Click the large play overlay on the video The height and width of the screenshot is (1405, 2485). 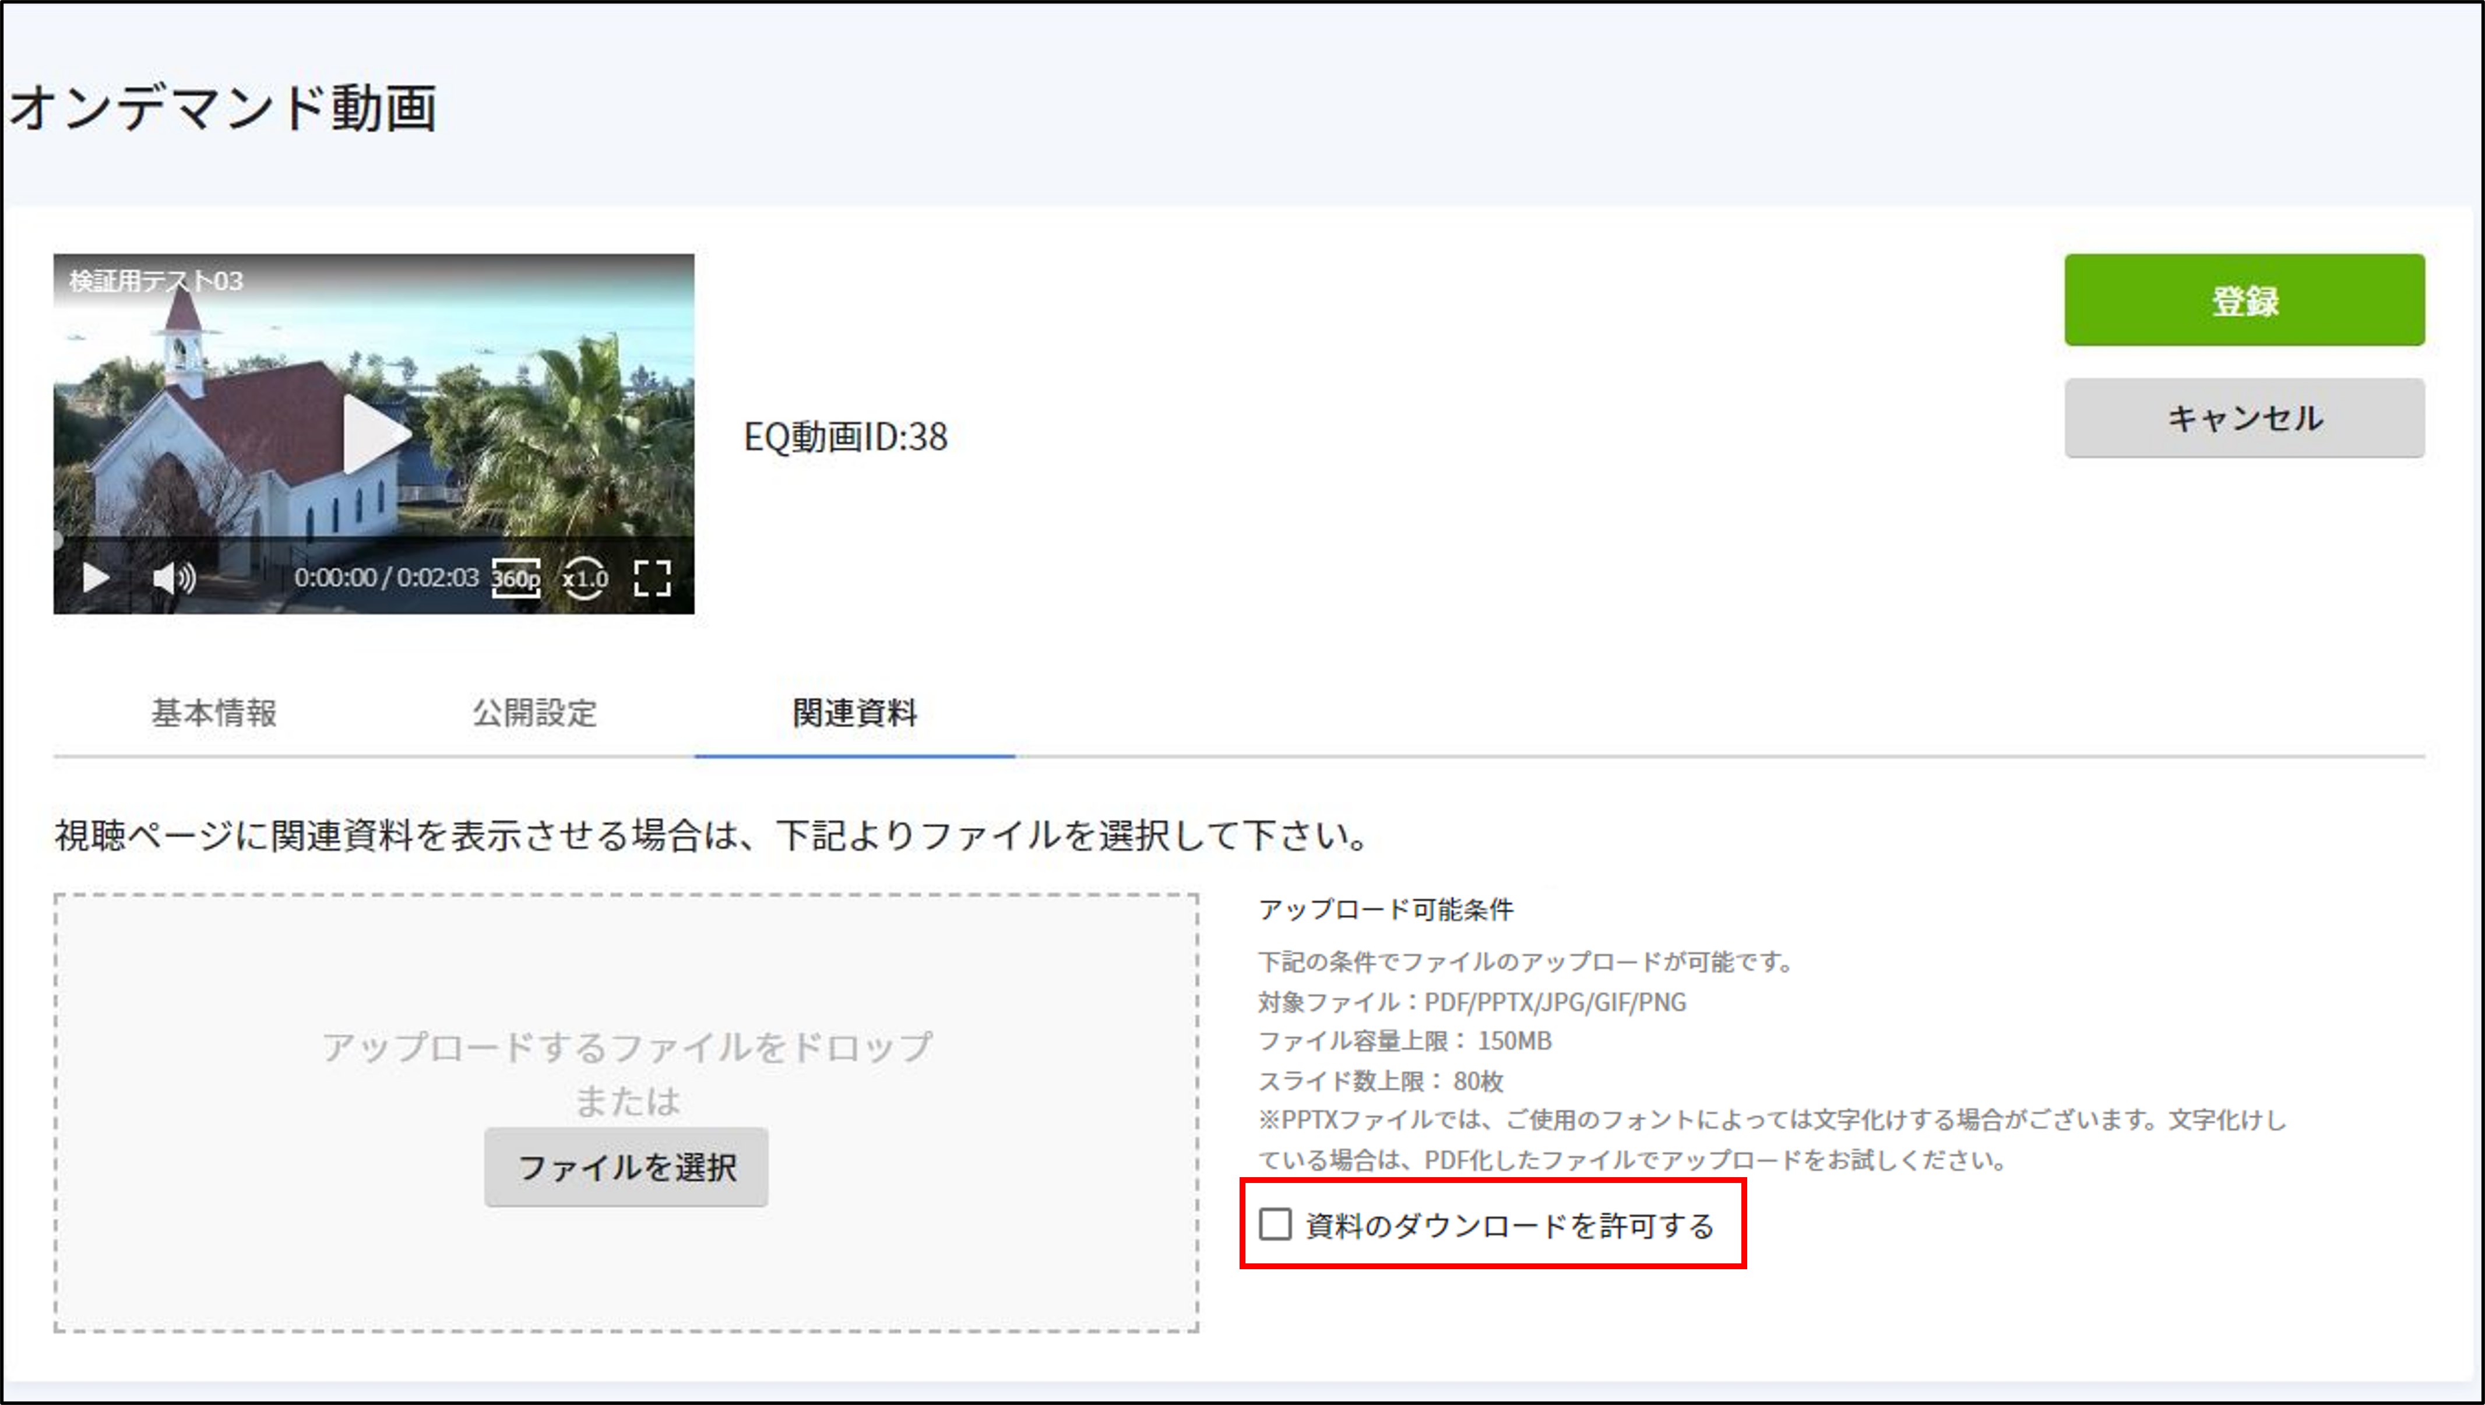376,434
